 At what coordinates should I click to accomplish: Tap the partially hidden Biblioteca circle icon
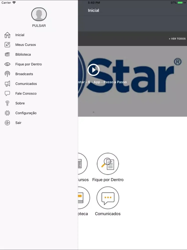[84, 198]
